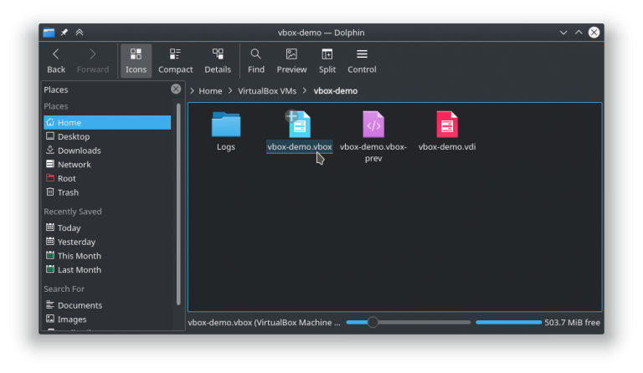
Task: Open the Logs folder
Action: [225, 125]
